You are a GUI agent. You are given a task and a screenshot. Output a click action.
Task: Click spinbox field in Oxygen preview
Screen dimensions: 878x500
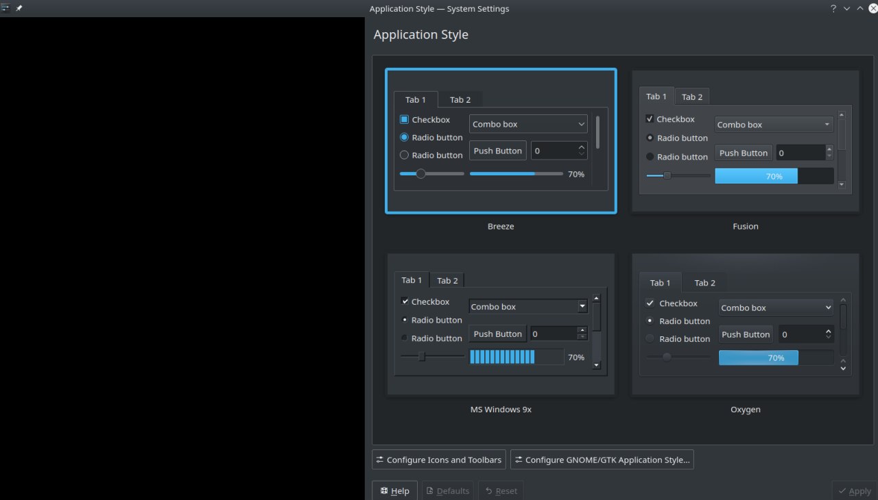pos(805,334)
